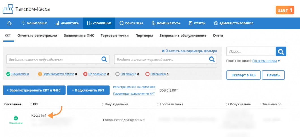Open the Мониторинг section
Image resolution: width=300 pixels, height=137 pixels.
(x=34, y=23)
